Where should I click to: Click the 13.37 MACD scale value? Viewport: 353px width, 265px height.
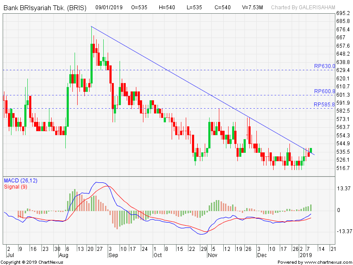[343, 189]
